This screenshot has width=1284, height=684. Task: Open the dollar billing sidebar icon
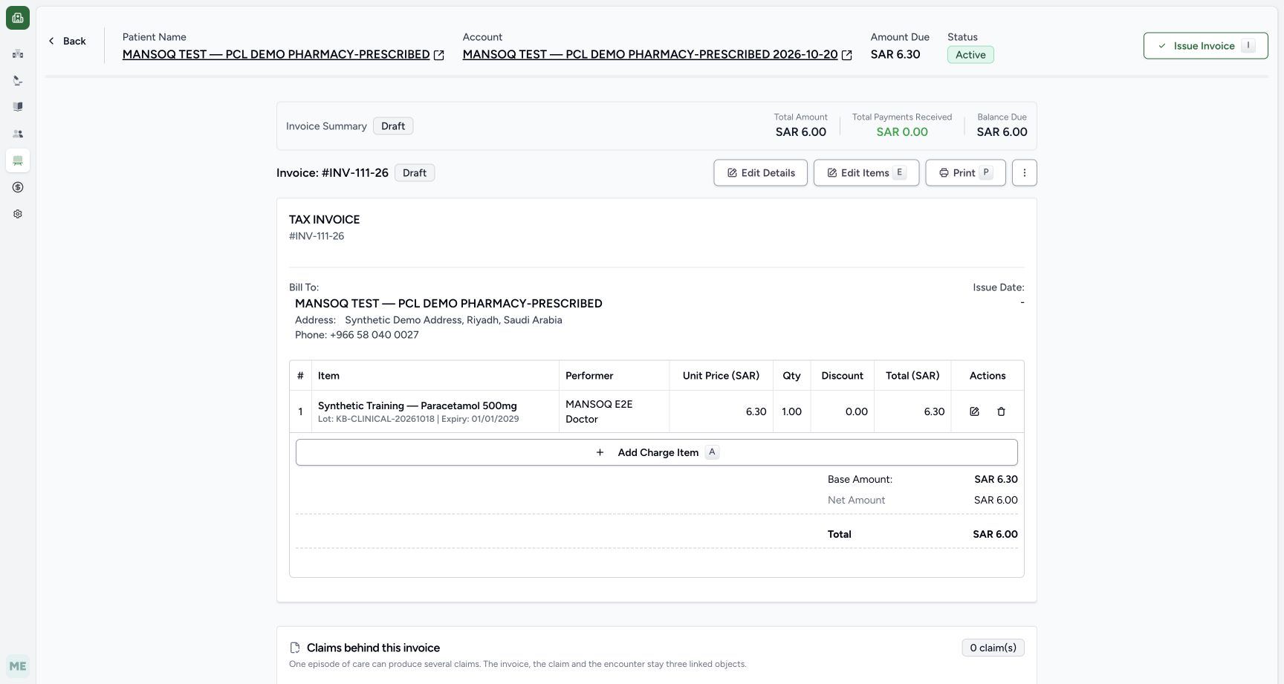click(18, 187)
